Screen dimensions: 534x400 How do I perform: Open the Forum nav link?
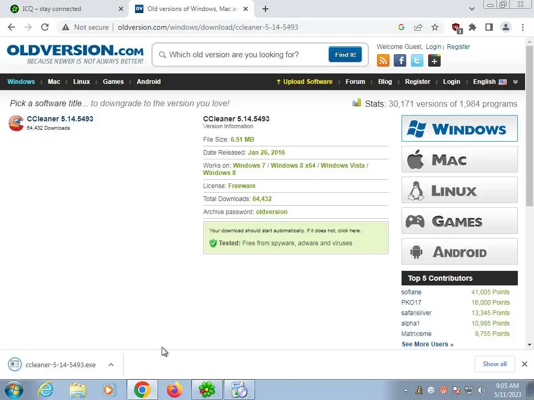coord(355,82)
